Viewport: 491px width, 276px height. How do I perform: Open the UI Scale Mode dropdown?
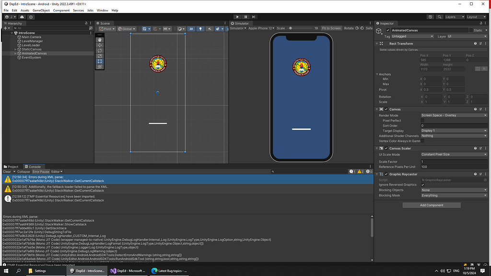(x=454, y=154)
